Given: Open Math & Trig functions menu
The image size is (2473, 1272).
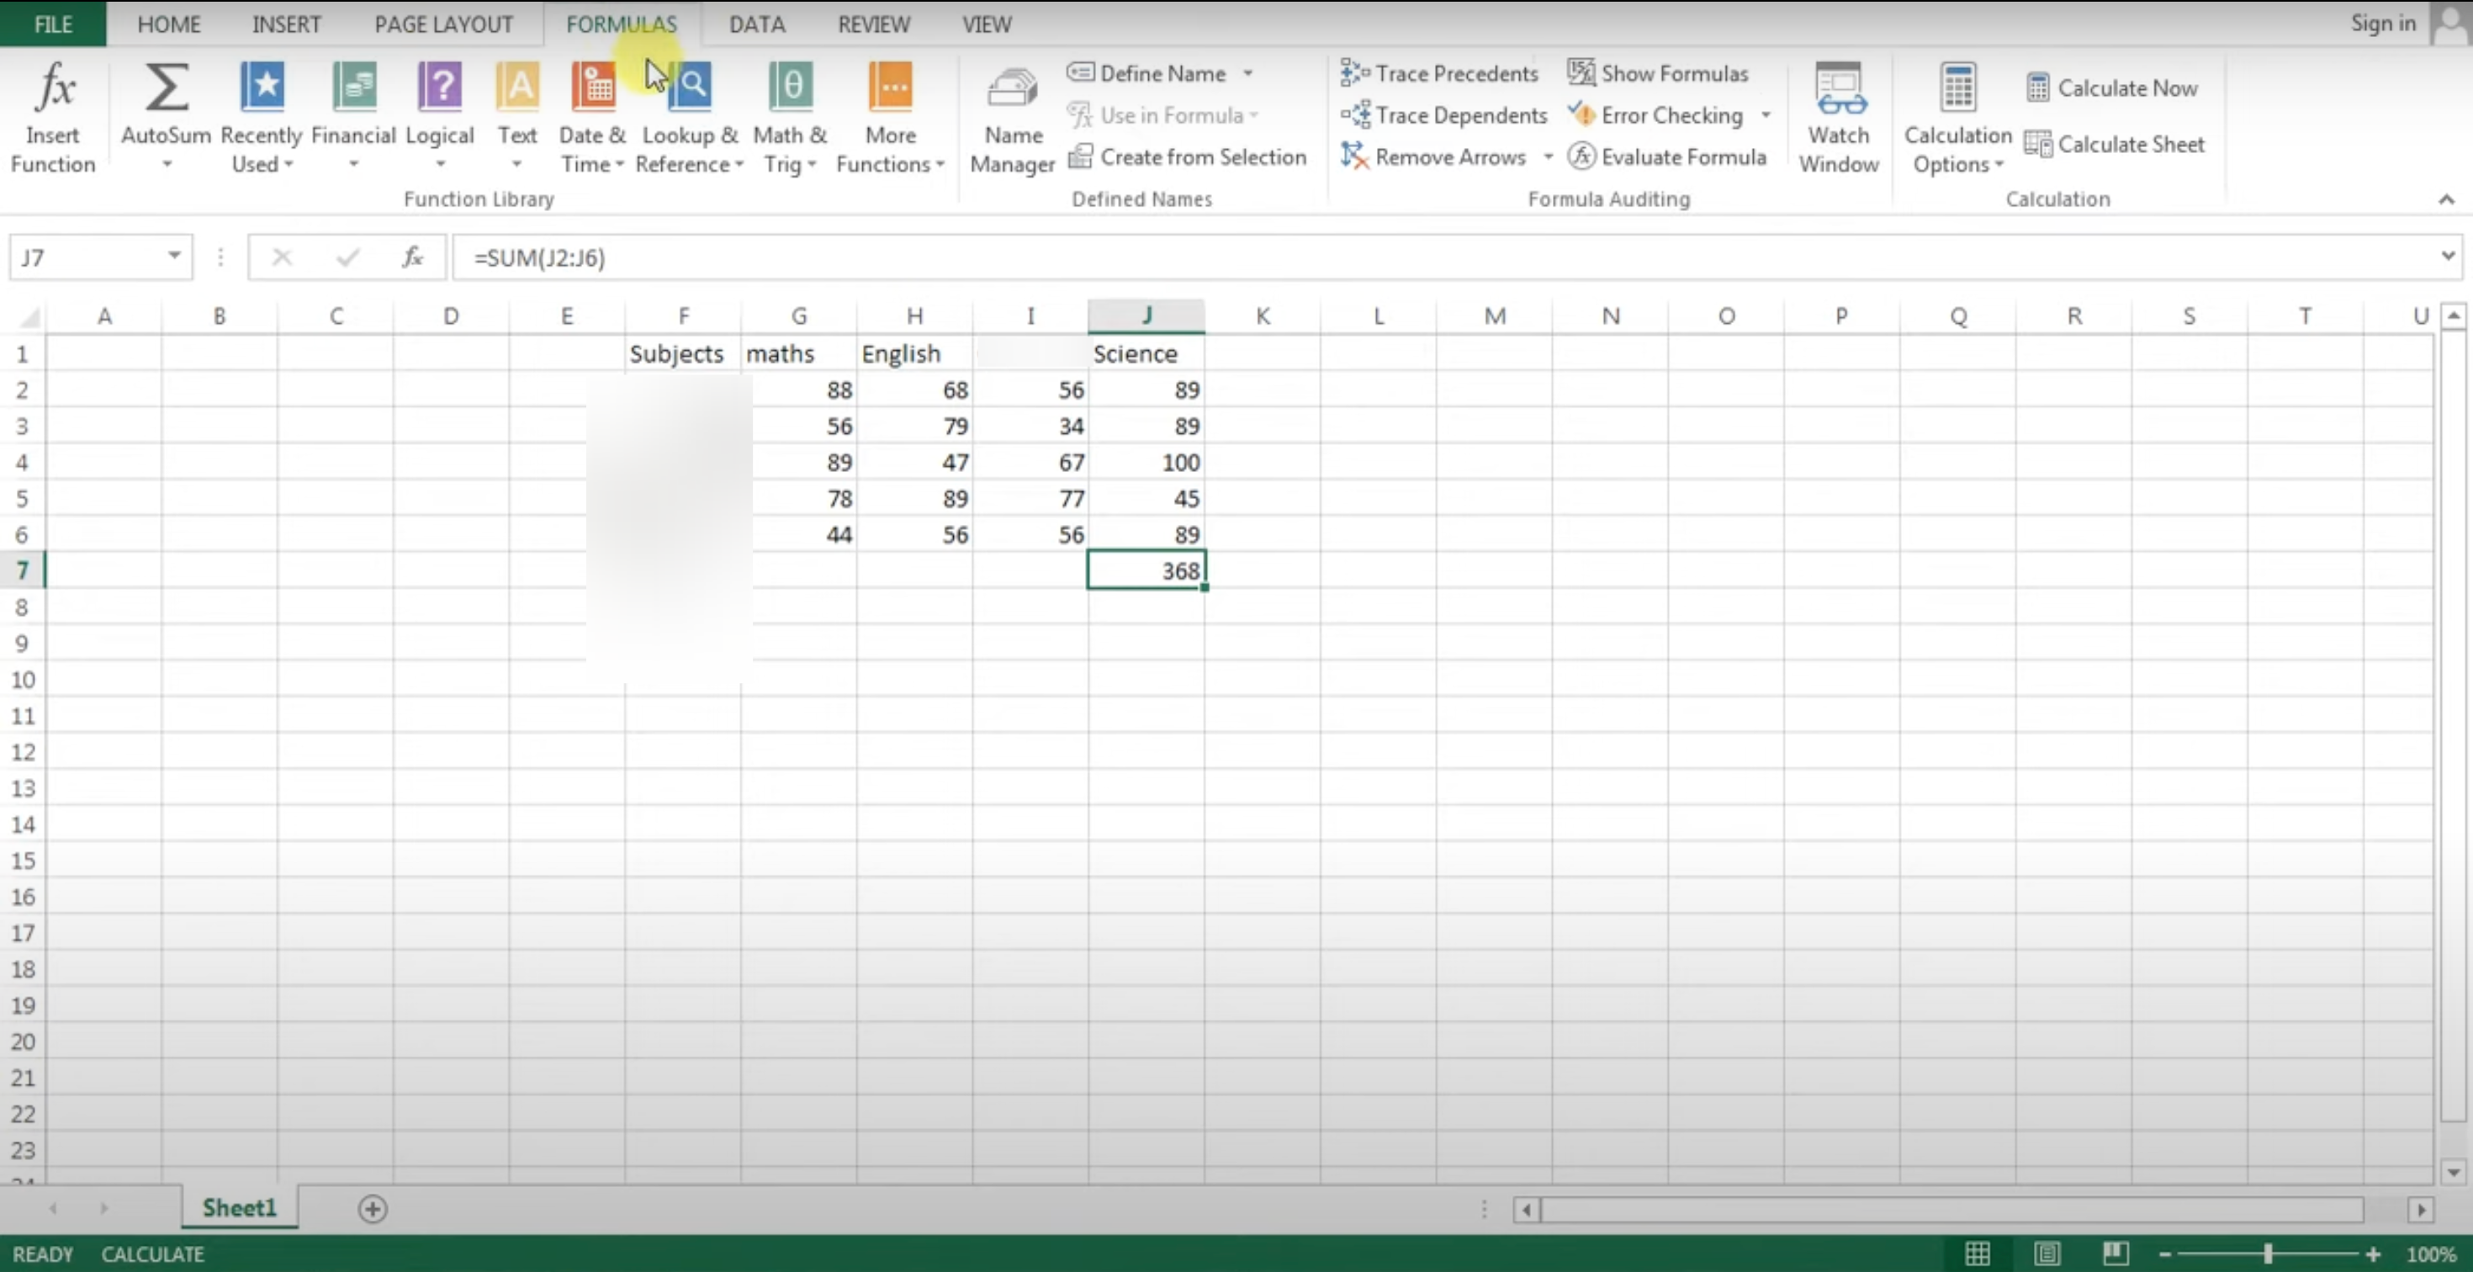Looking at the screenshot, I should point(790,117).
